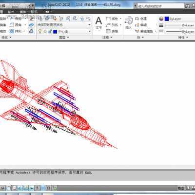Click the Layer Unisolate icon
Screen dimensions: 195x195
point(75,19)
